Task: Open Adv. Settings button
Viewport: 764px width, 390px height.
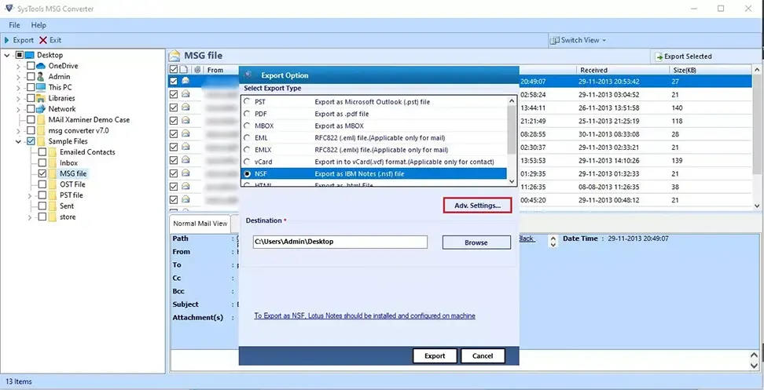Action: 478,206
